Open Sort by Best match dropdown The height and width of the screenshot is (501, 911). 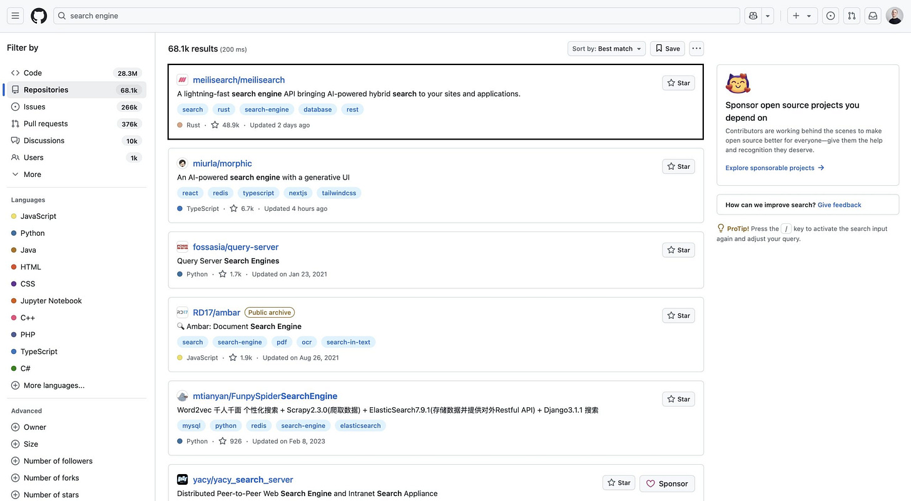pos(607,48)
